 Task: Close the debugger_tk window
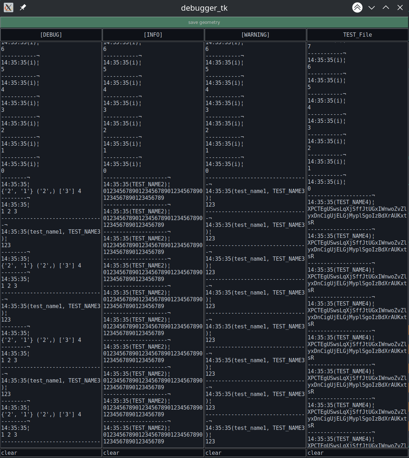coord(400,7)
